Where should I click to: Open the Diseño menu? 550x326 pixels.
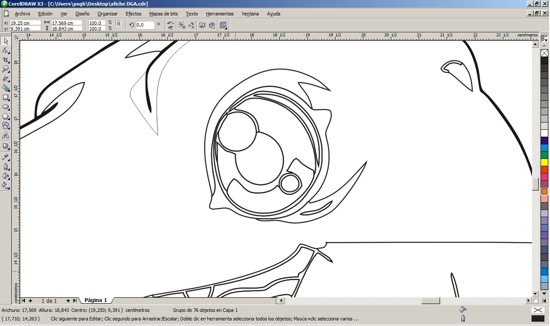[82, 14]
